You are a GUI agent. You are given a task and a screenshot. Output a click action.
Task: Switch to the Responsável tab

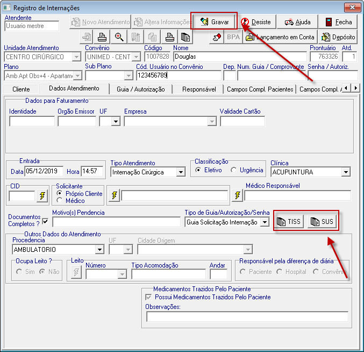coord(199,89)
